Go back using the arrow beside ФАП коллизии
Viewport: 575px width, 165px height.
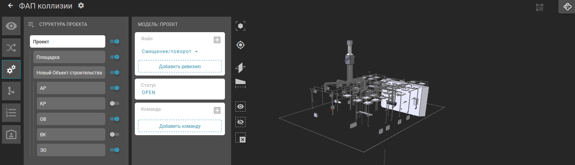[10, 6]
